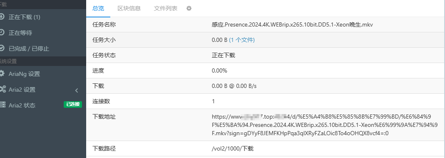Open the gear settings tab icon
This screenshot has height=158, width=445.
189,8
